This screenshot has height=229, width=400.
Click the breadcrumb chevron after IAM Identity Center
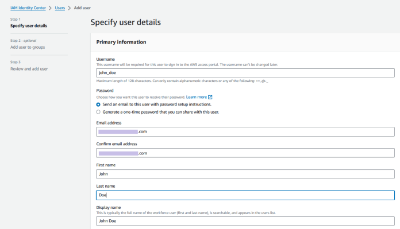coord(50,8)
